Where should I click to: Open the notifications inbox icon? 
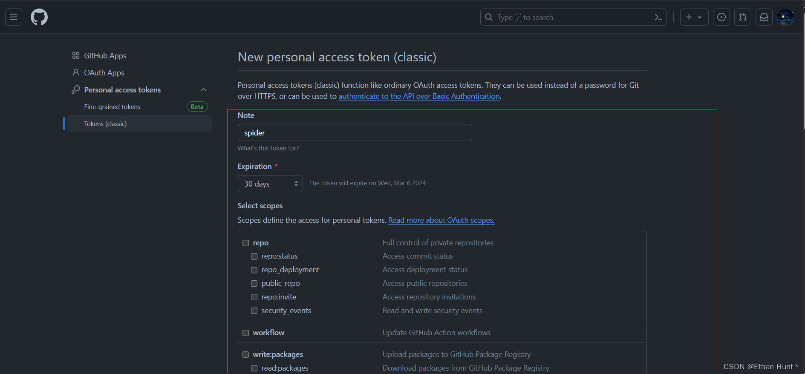coord(764,17)
